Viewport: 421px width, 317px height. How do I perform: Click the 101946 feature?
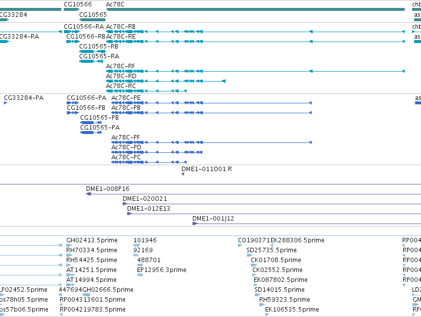click(137, 245)
